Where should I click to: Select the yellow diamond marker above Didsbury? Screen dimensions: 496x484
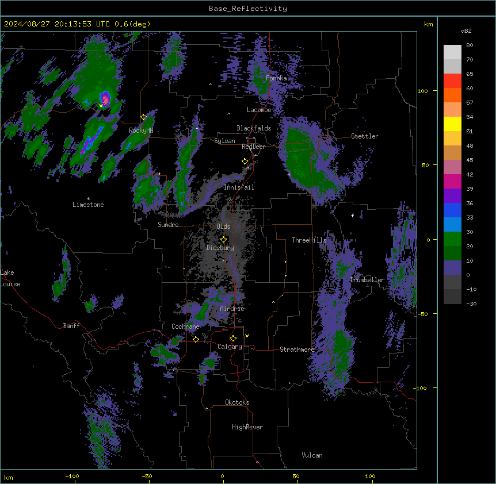(x=223, y=240)
